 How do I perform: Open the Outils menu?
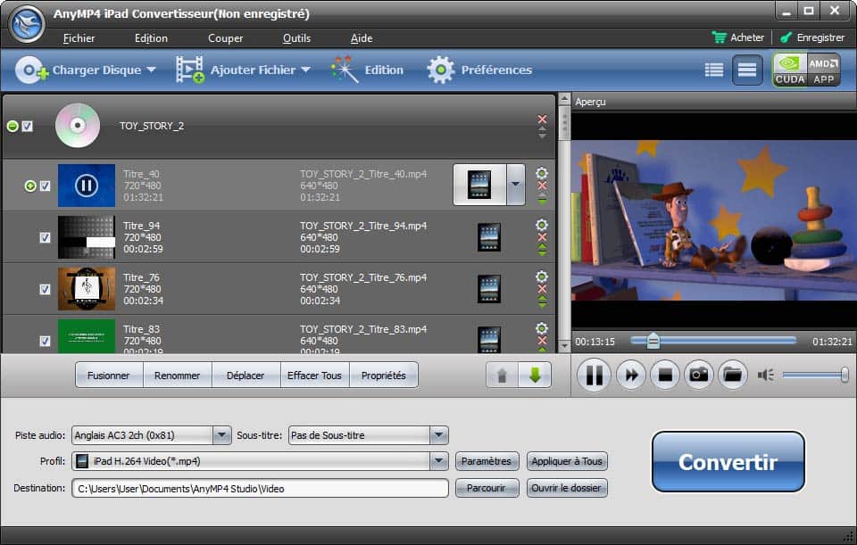point(296,38)
